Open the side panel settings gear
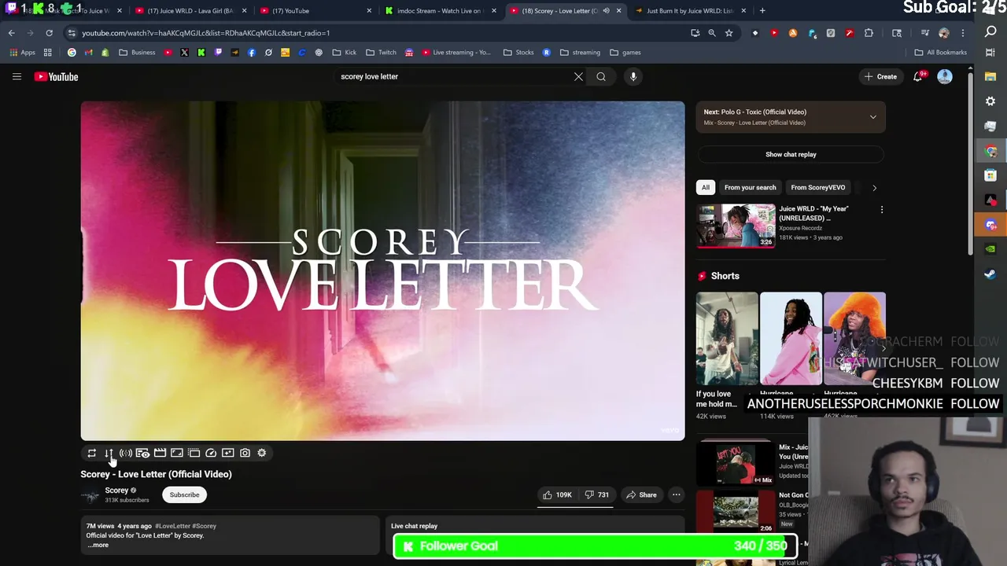 click(x=990, y=101)
